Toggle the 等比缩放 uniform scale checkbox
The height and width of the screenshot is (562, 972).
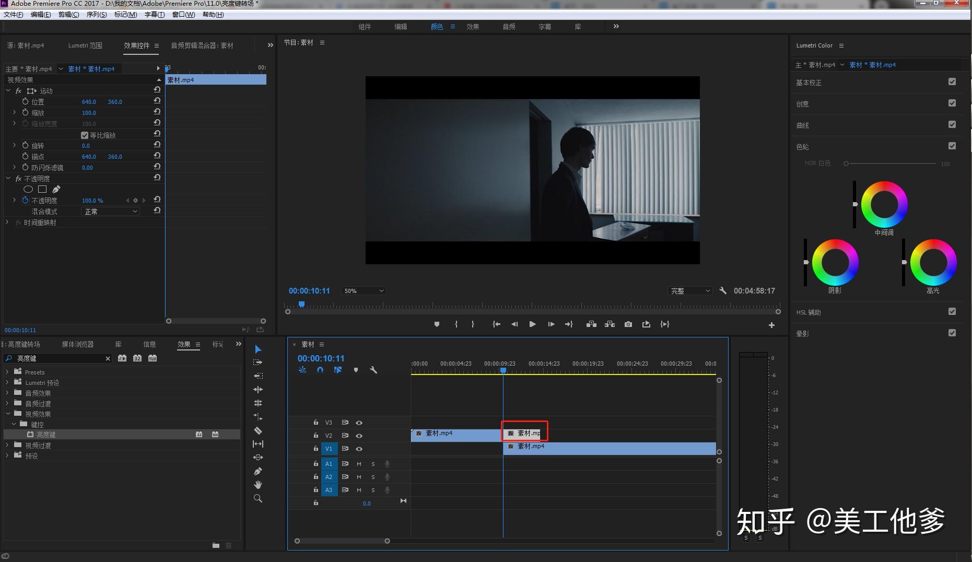click(85, 135)
